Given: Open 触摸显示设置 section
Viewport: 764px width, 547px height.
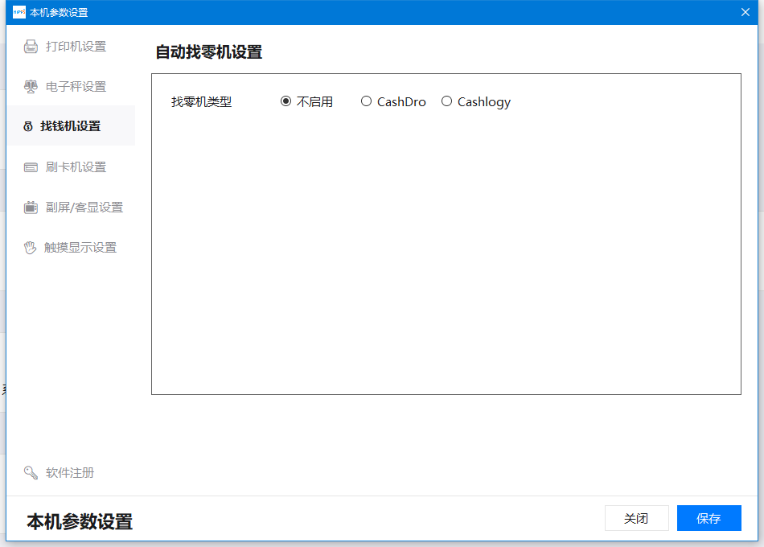Looking at the screenshot, I should 71,248.
